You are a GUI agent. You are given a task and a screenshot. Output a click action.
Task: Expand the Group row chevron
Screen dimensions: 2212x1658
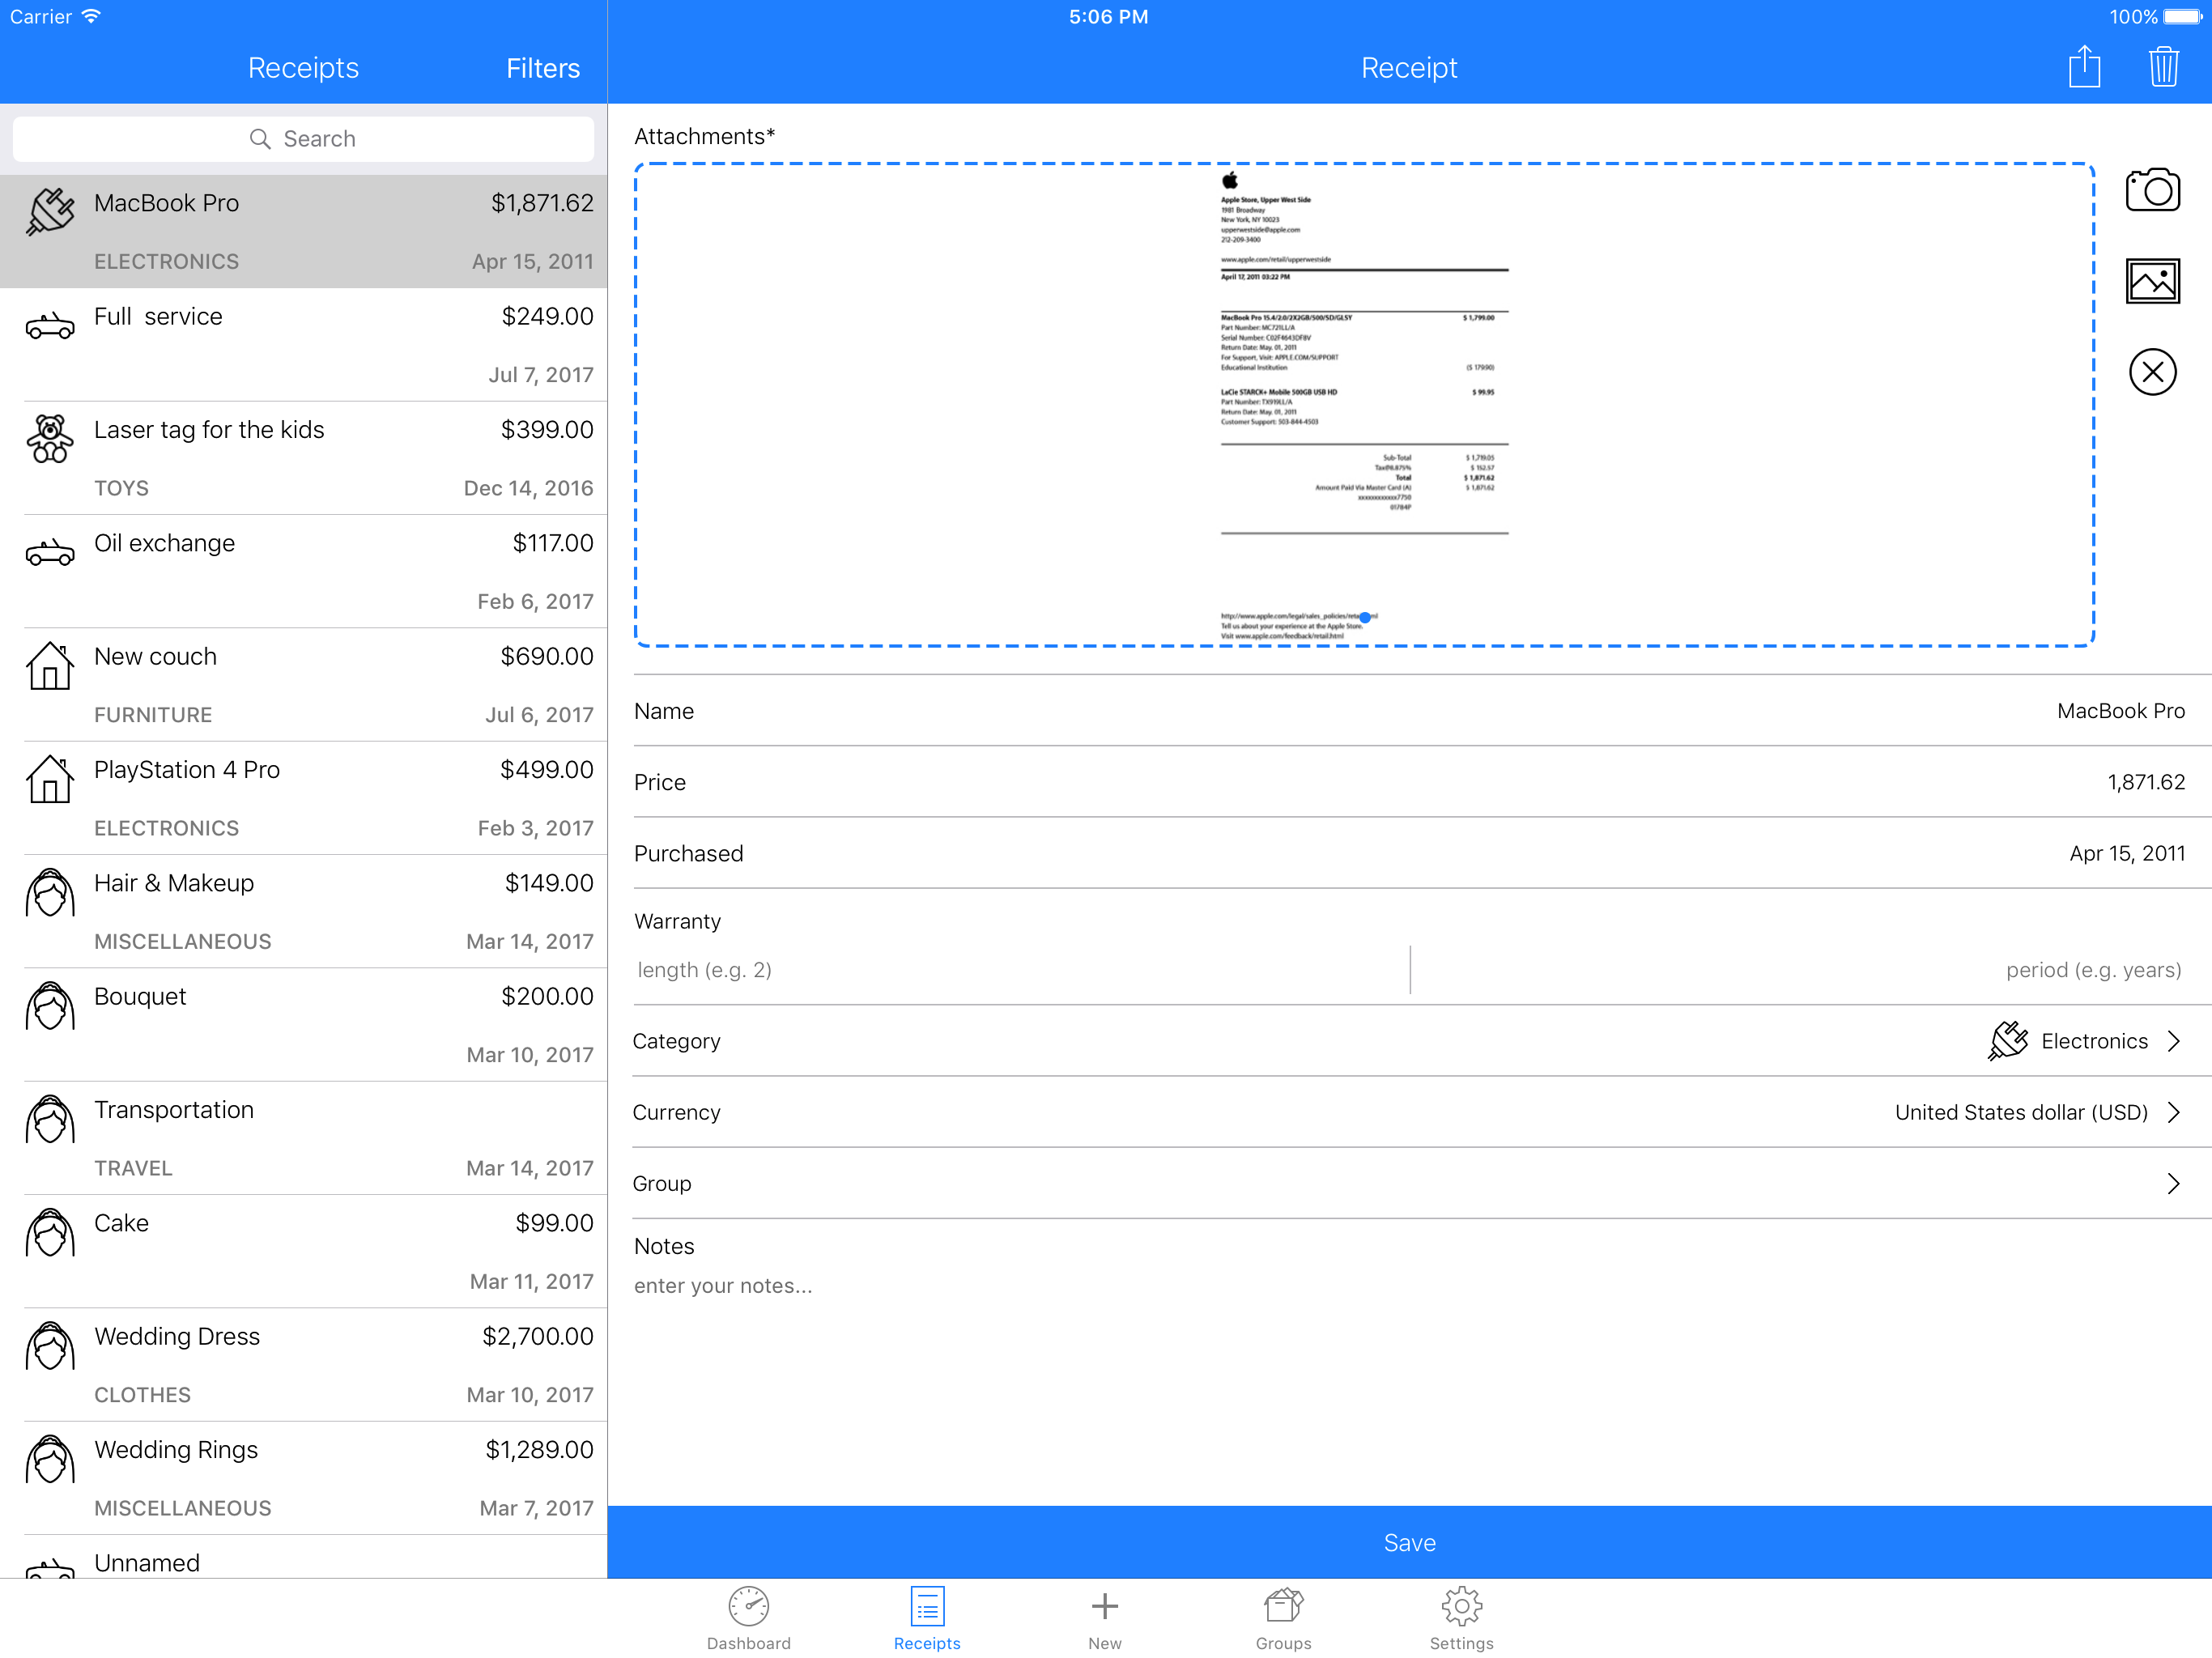(2173, 1183)
